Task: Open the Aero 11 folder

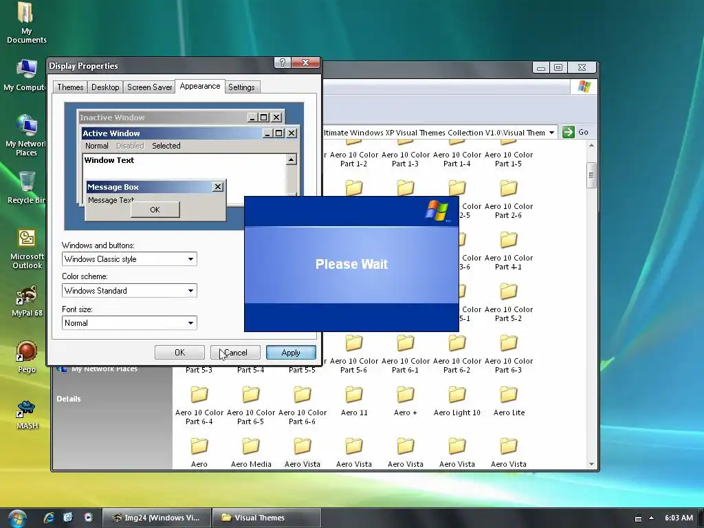Action: pos(354,400)
